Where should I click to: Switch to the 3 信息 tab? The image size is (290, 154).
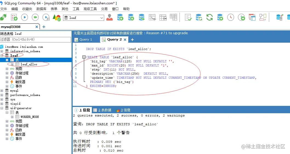123,110
